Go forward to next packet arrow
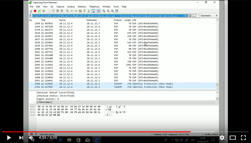 point(76,11)
